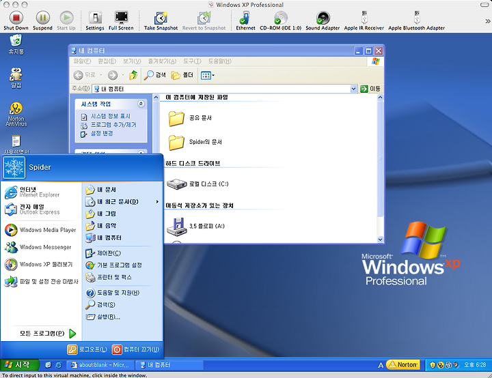Expand 모든 프로그램(P) list
This screenshot has width=492, height=378.
tap(48, 334)
